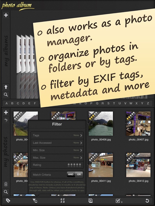The width and height of the screenshot is (155, 206).
Task: Open the photo_00407.jpg thumbnail
Action: click(x=138, y=124)
